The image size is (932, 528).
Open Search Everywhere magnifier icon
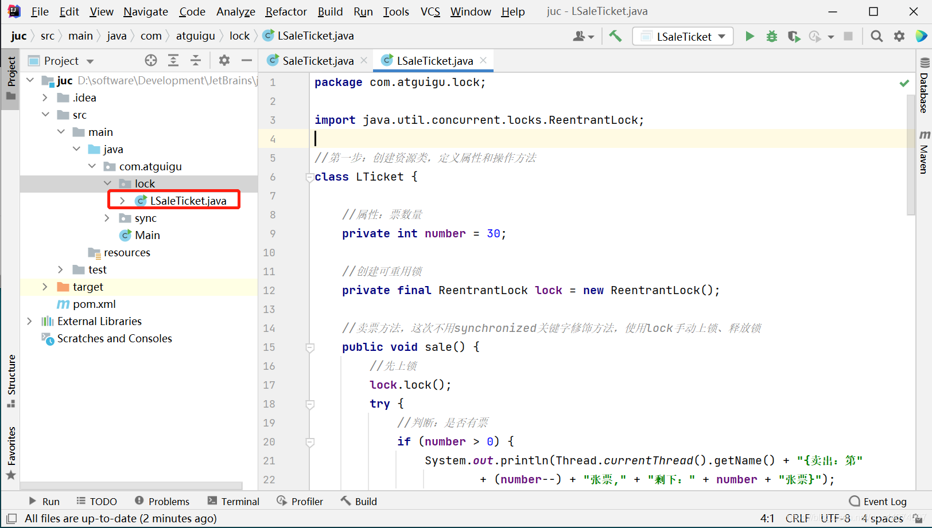tap(876, 36)
